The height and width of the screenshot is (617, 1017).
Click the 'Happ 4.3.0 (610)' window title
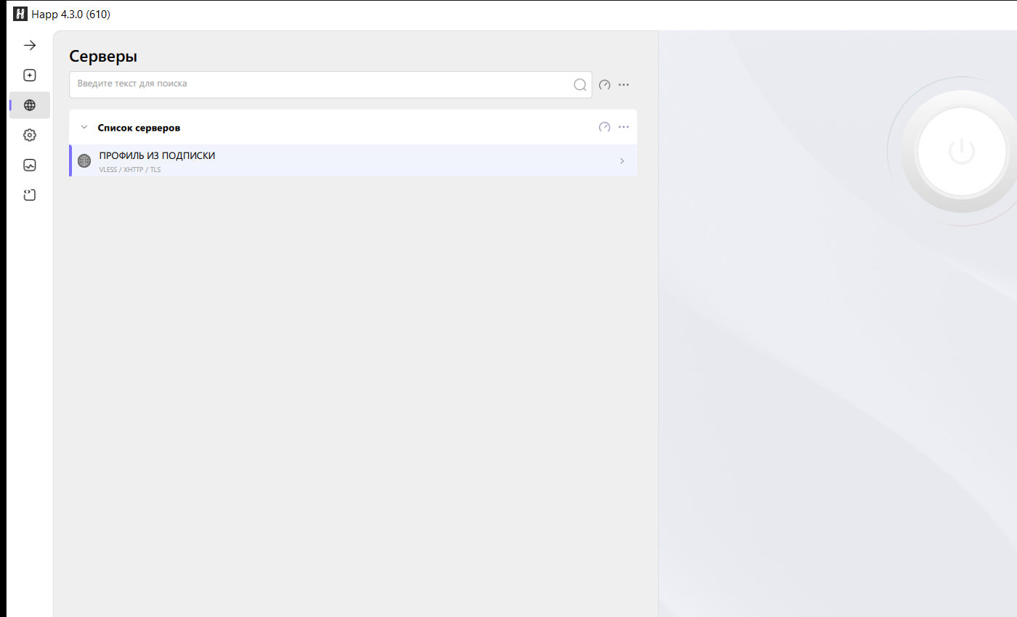pyautogui.click(x=71, y=14)
